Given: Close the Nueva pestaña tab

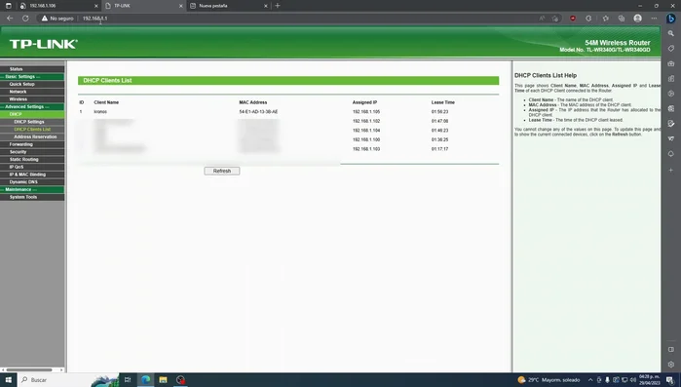Looking at the screenshot, I should pyautogui.click(x=266, y=6).
